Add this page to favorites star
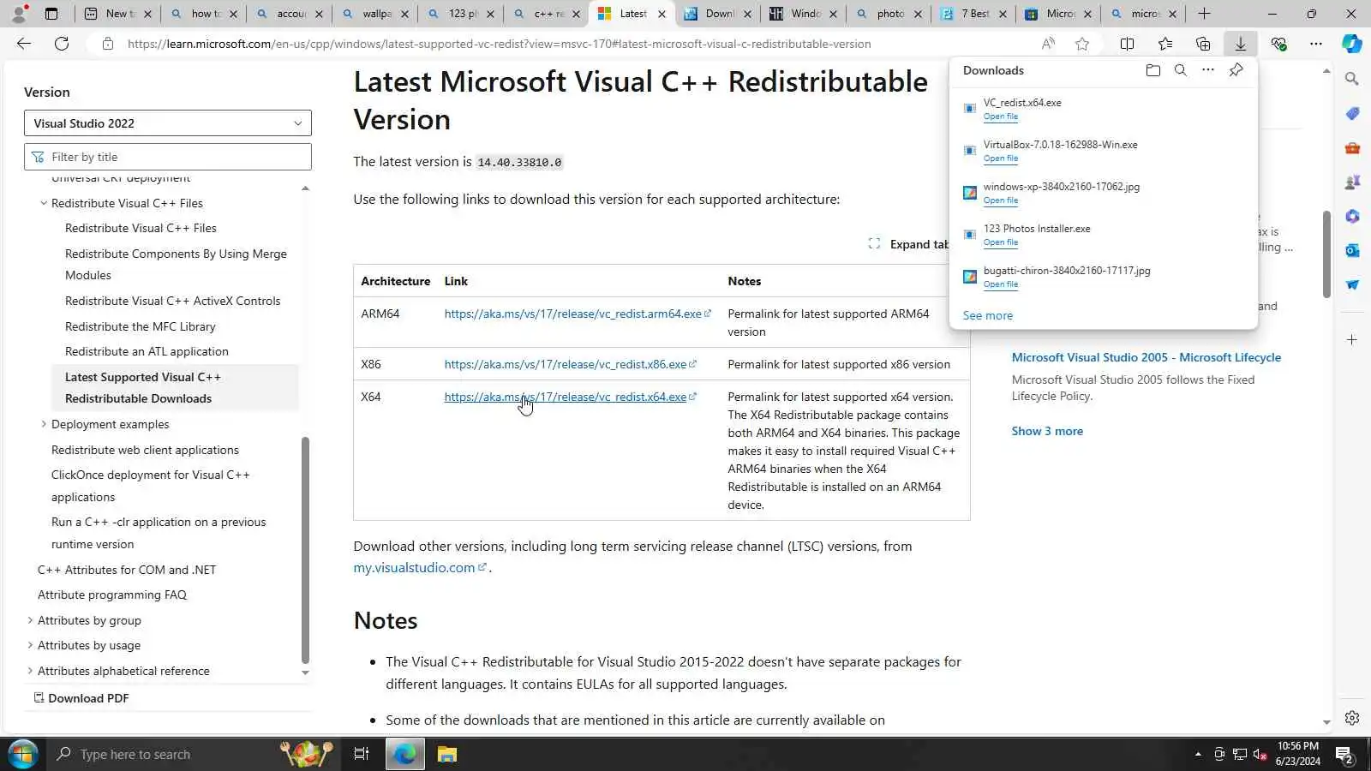 tap(1082, 44)
